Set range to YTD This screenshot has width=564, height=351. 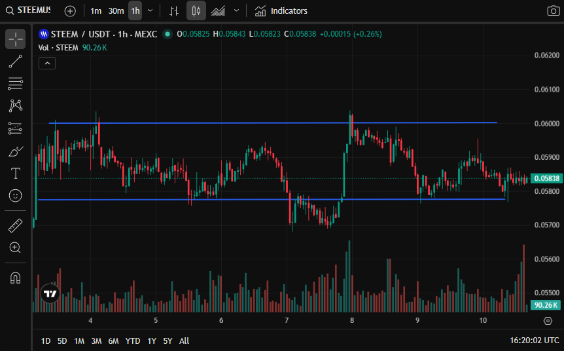coord(133,341)
